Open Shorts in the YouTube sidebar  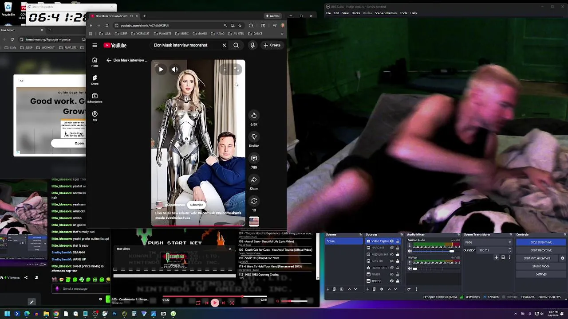pos(95,80)
